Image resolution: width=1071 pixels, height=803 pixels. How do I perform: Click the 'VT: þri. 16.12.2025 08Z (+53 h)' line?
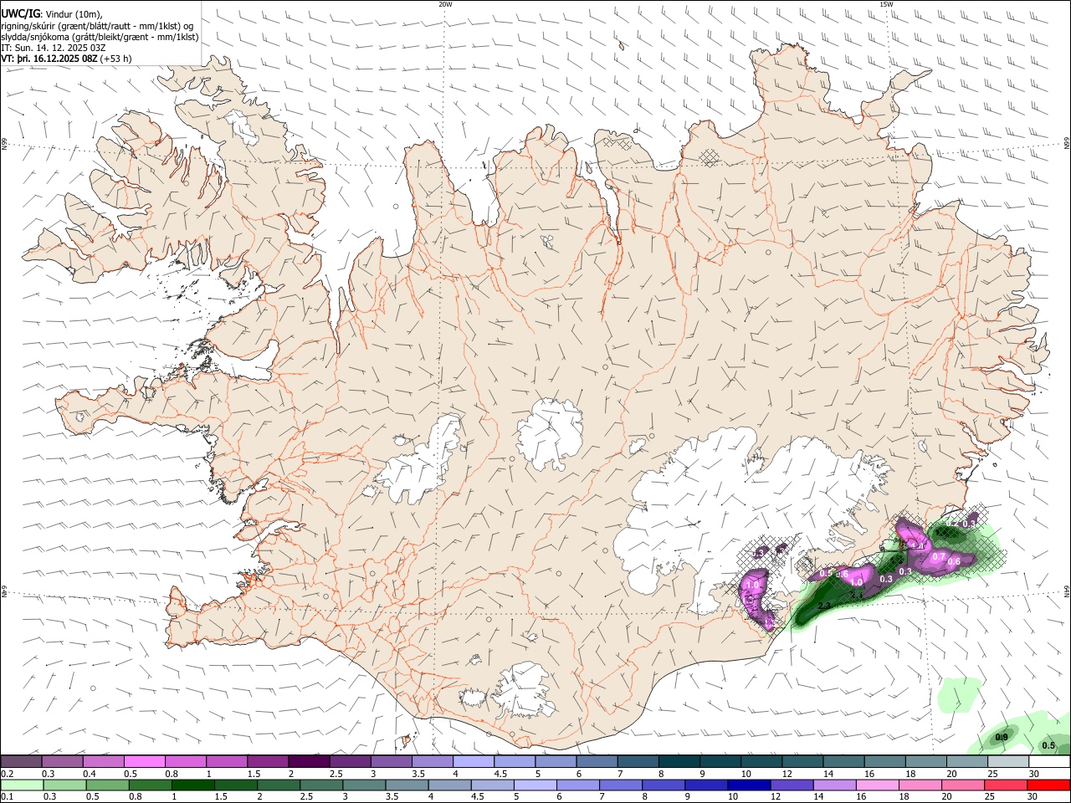click(66, 59)
